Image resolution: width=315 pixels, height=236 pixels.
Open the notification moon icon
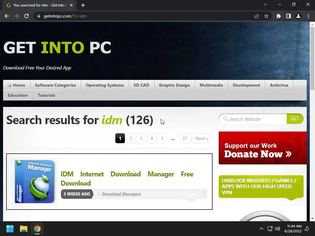307,229
